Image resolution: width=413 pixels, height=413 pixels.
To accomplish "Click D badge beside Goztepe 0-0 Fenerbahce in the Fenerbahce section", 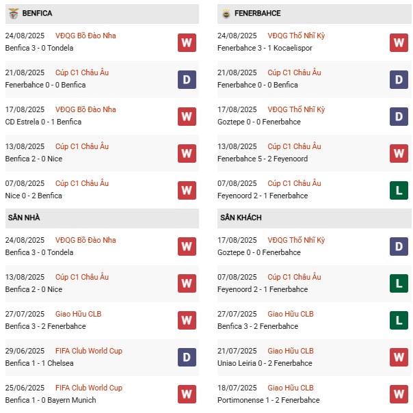I will click(399, 116).
